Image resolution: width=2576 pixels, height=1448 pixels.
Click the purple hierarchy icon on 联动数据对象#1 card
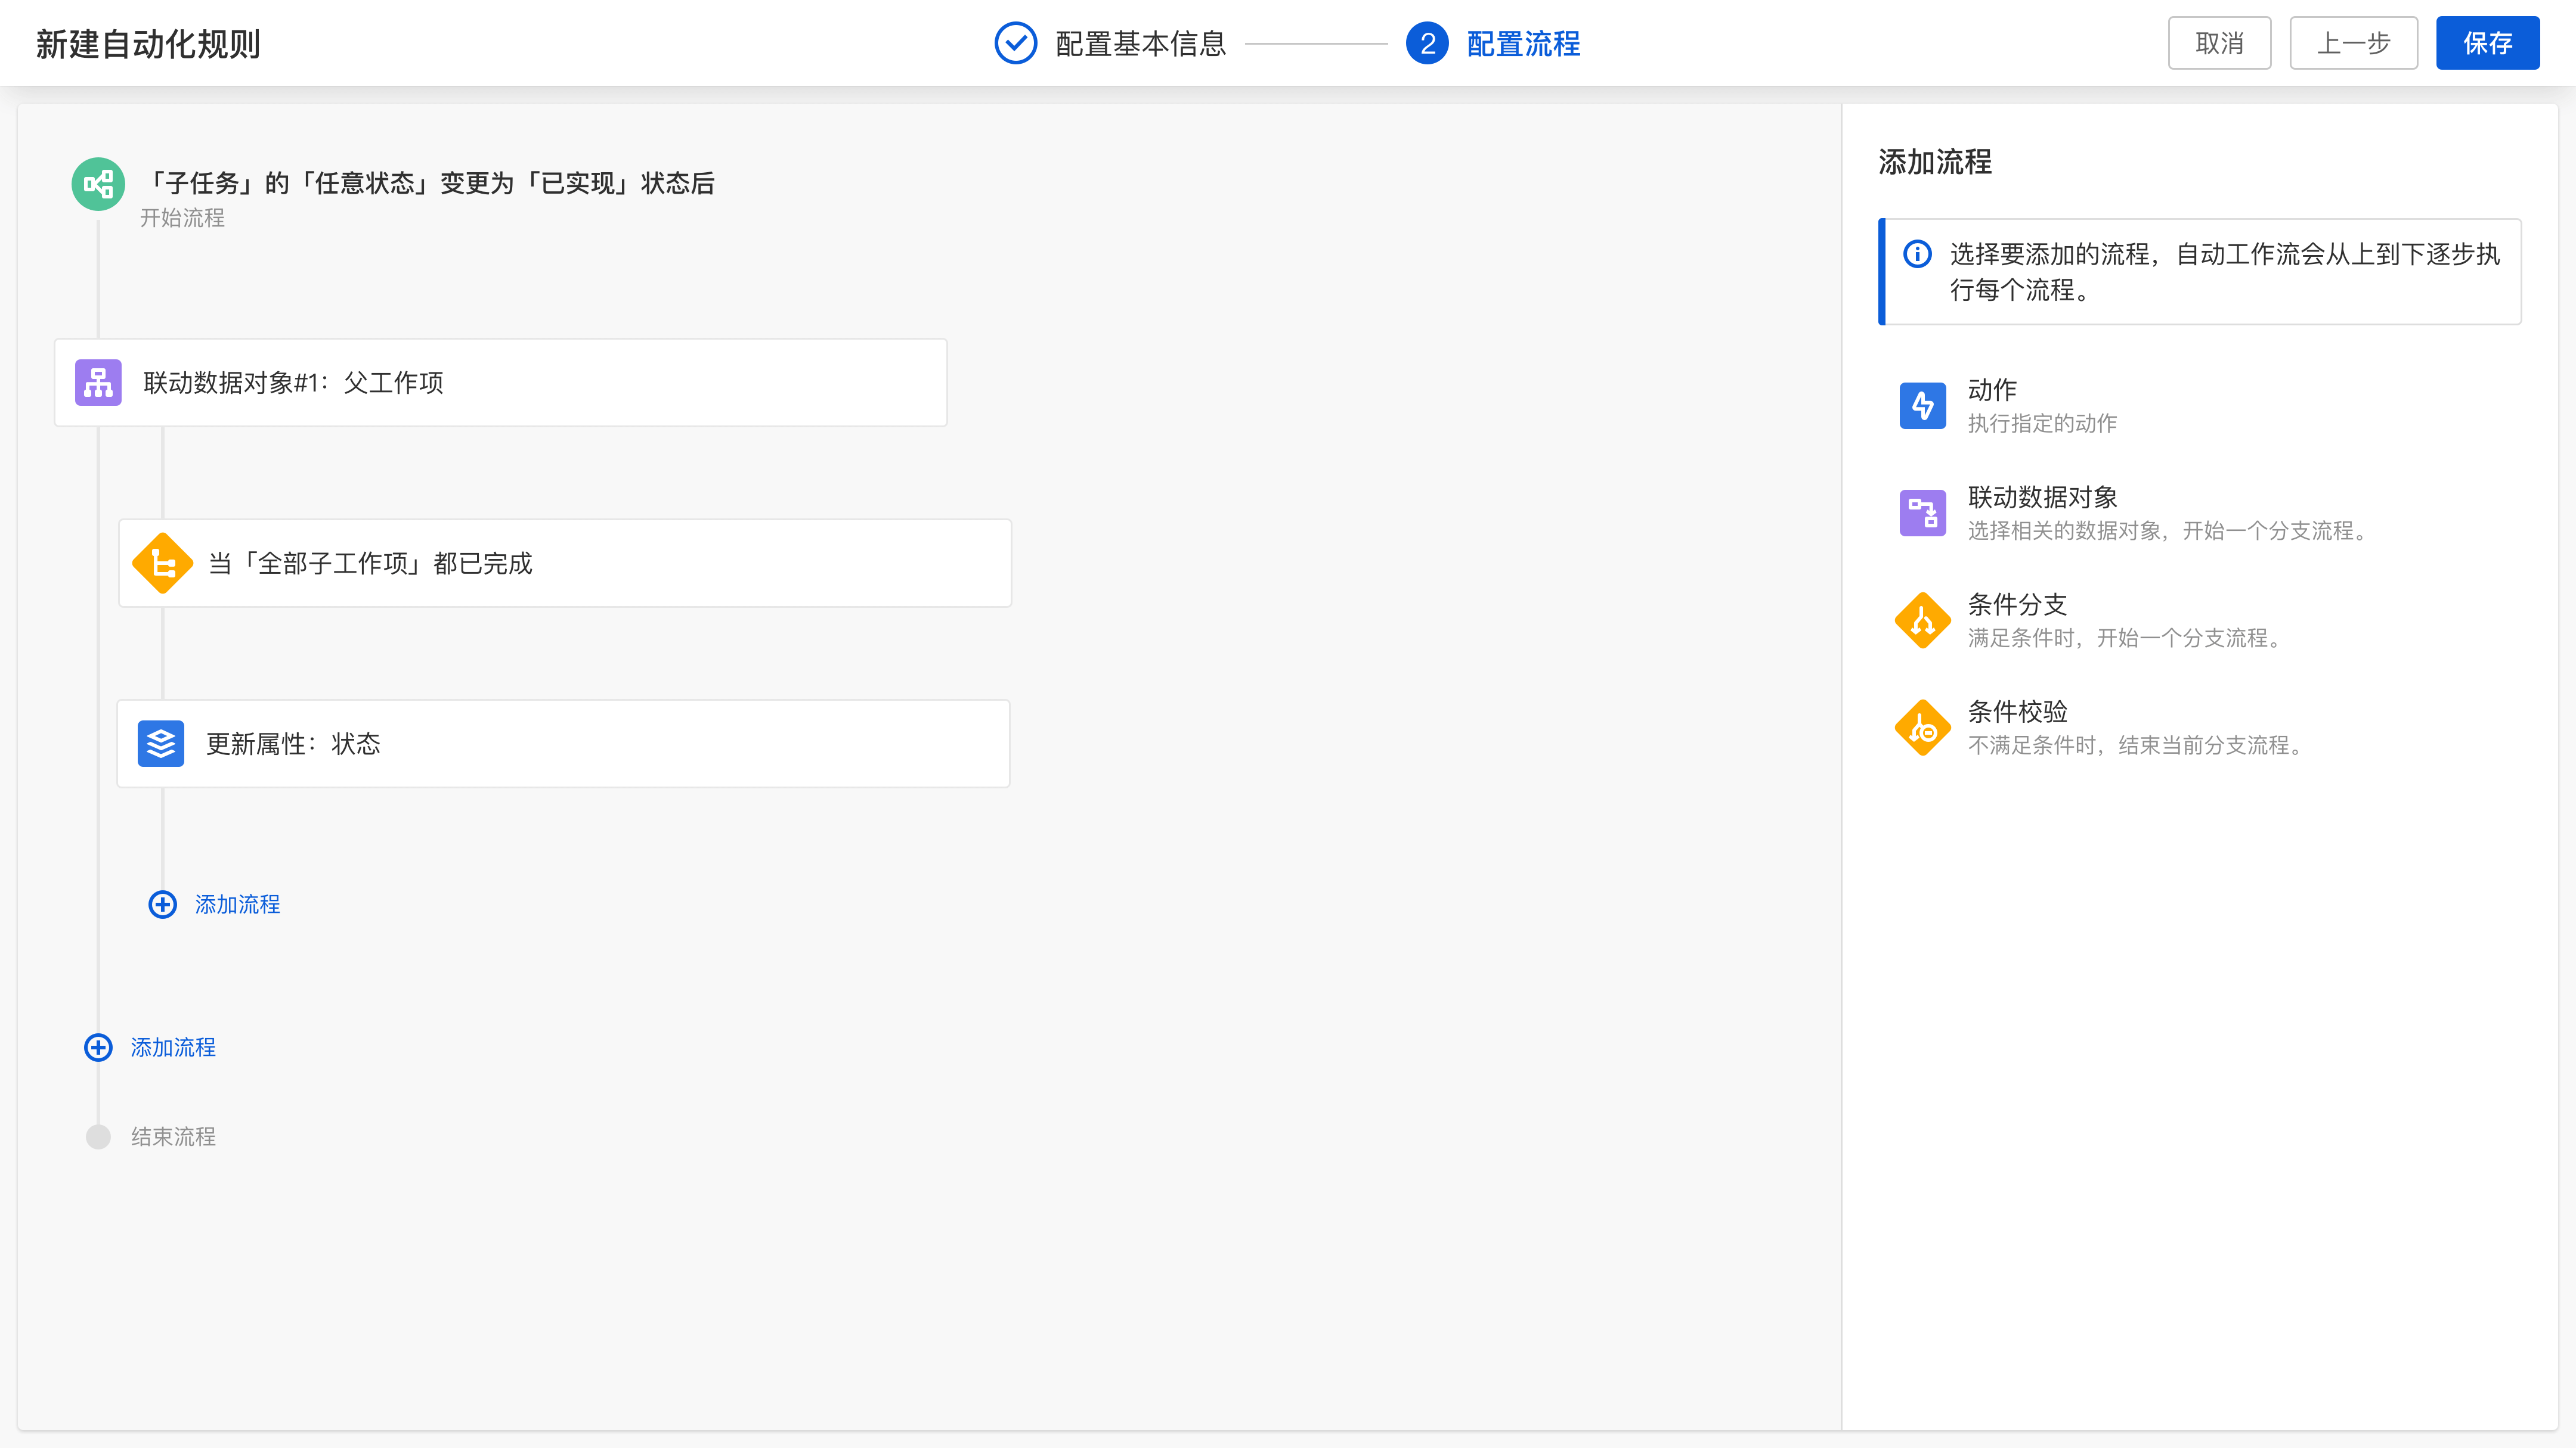point(98,383)
